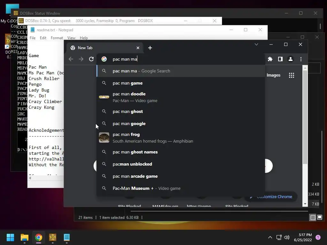Select 'pac man google' suggestion
This screenshot has height=245, width=327.
click(x=181, y=123)
